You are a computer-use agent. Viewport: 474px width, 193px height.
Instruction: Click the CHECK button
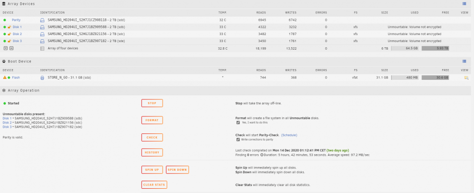[x=152, y=138]
